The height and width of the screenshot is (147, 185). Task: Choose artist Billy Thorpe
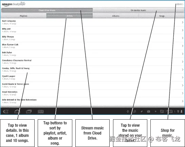pyautogui.click(x=8, y=36)
